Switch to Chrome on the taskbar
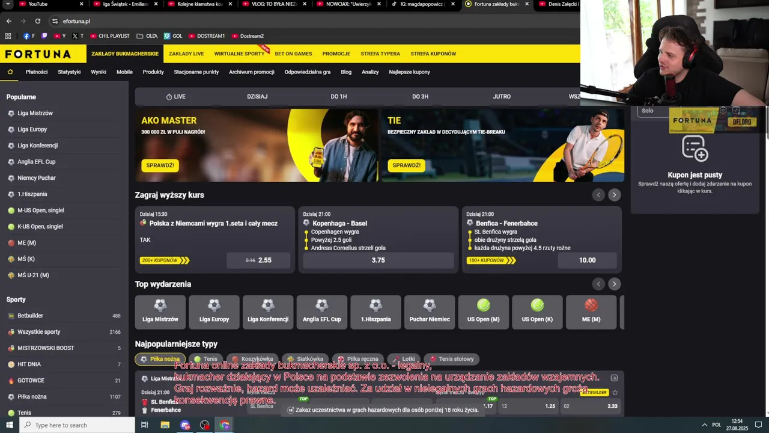 click(x=225, y=425)
